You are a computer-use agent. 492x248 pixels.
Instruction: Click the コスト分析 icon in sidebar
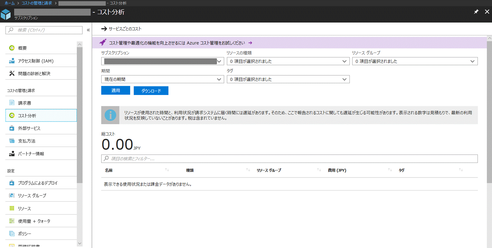tap(12, 115)
